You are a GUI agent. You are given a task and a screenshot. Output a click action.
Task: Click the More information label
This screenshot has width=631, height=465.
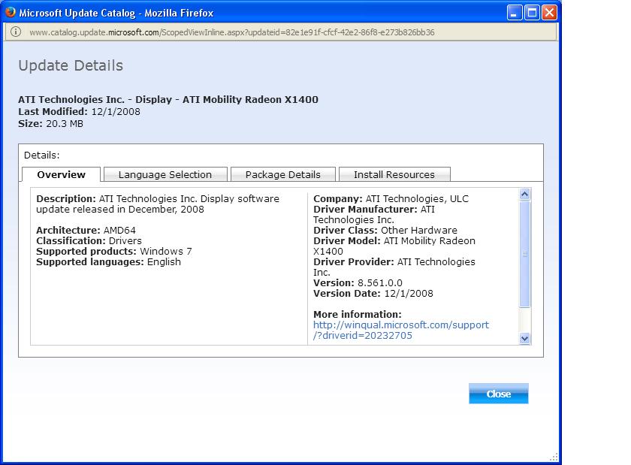click(358, 314)
